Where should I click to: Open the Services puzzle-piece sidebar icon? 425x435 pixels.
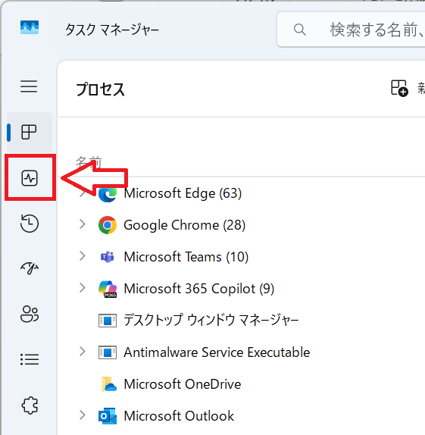pyautogui.click(x=30, y=405)
